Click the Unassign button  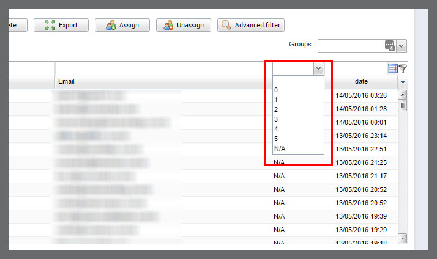[184, 25]
